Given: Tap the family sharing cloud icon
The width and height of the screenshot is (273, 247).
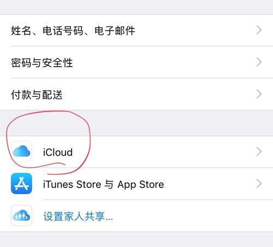Looking at the screenshot, I should click(x=21, y=216).
